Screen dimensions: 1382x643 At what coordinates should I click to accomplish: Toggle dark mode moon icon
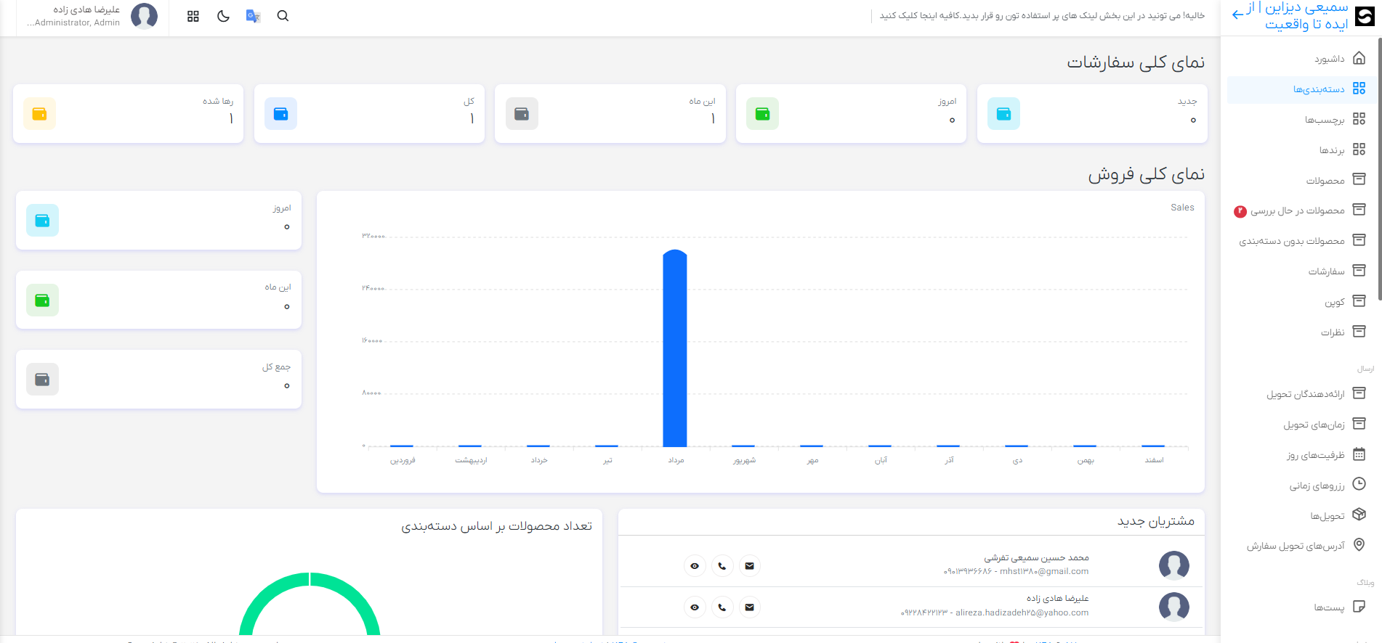tap(223, 16)
